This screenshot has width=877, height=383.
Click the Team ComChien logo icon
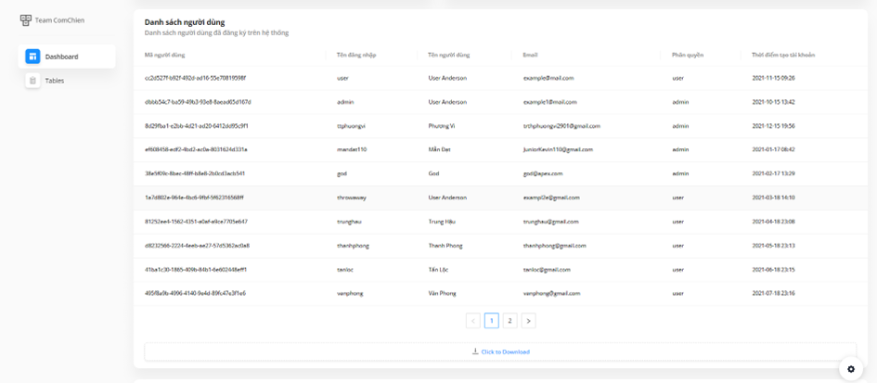click(26, 20)
